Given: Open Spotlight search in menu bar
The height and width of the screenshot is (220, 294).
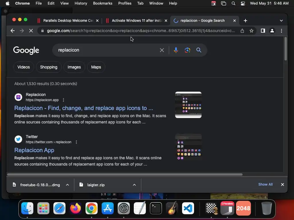Looking at the screenshot, I should coord(233,3).
